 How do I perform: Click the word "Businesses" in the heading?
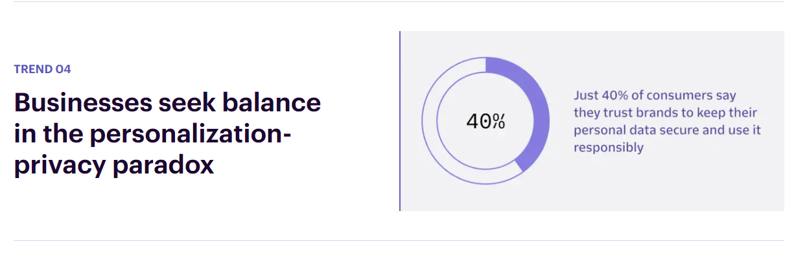(x=80, y=103)
